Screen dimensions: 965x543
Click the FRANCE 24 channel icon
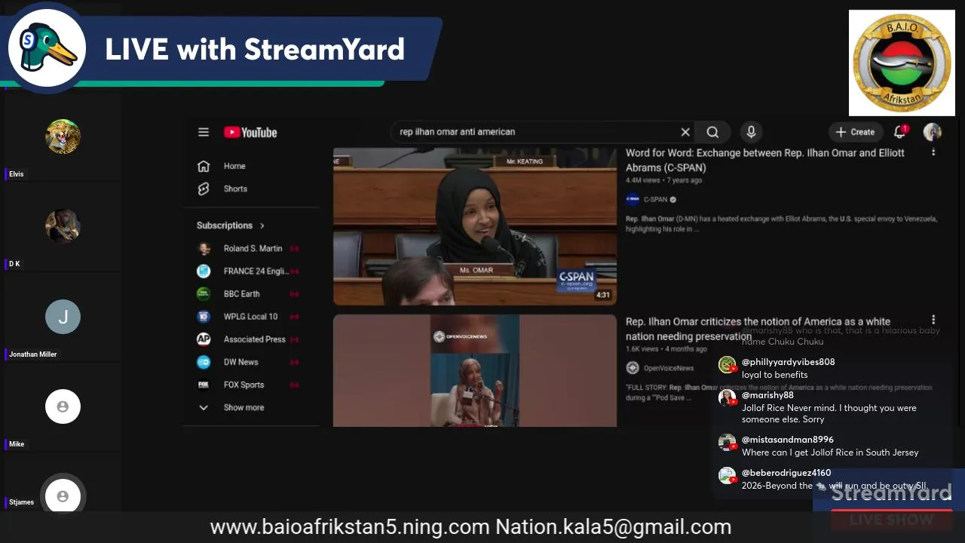click(x=204, y=271)
